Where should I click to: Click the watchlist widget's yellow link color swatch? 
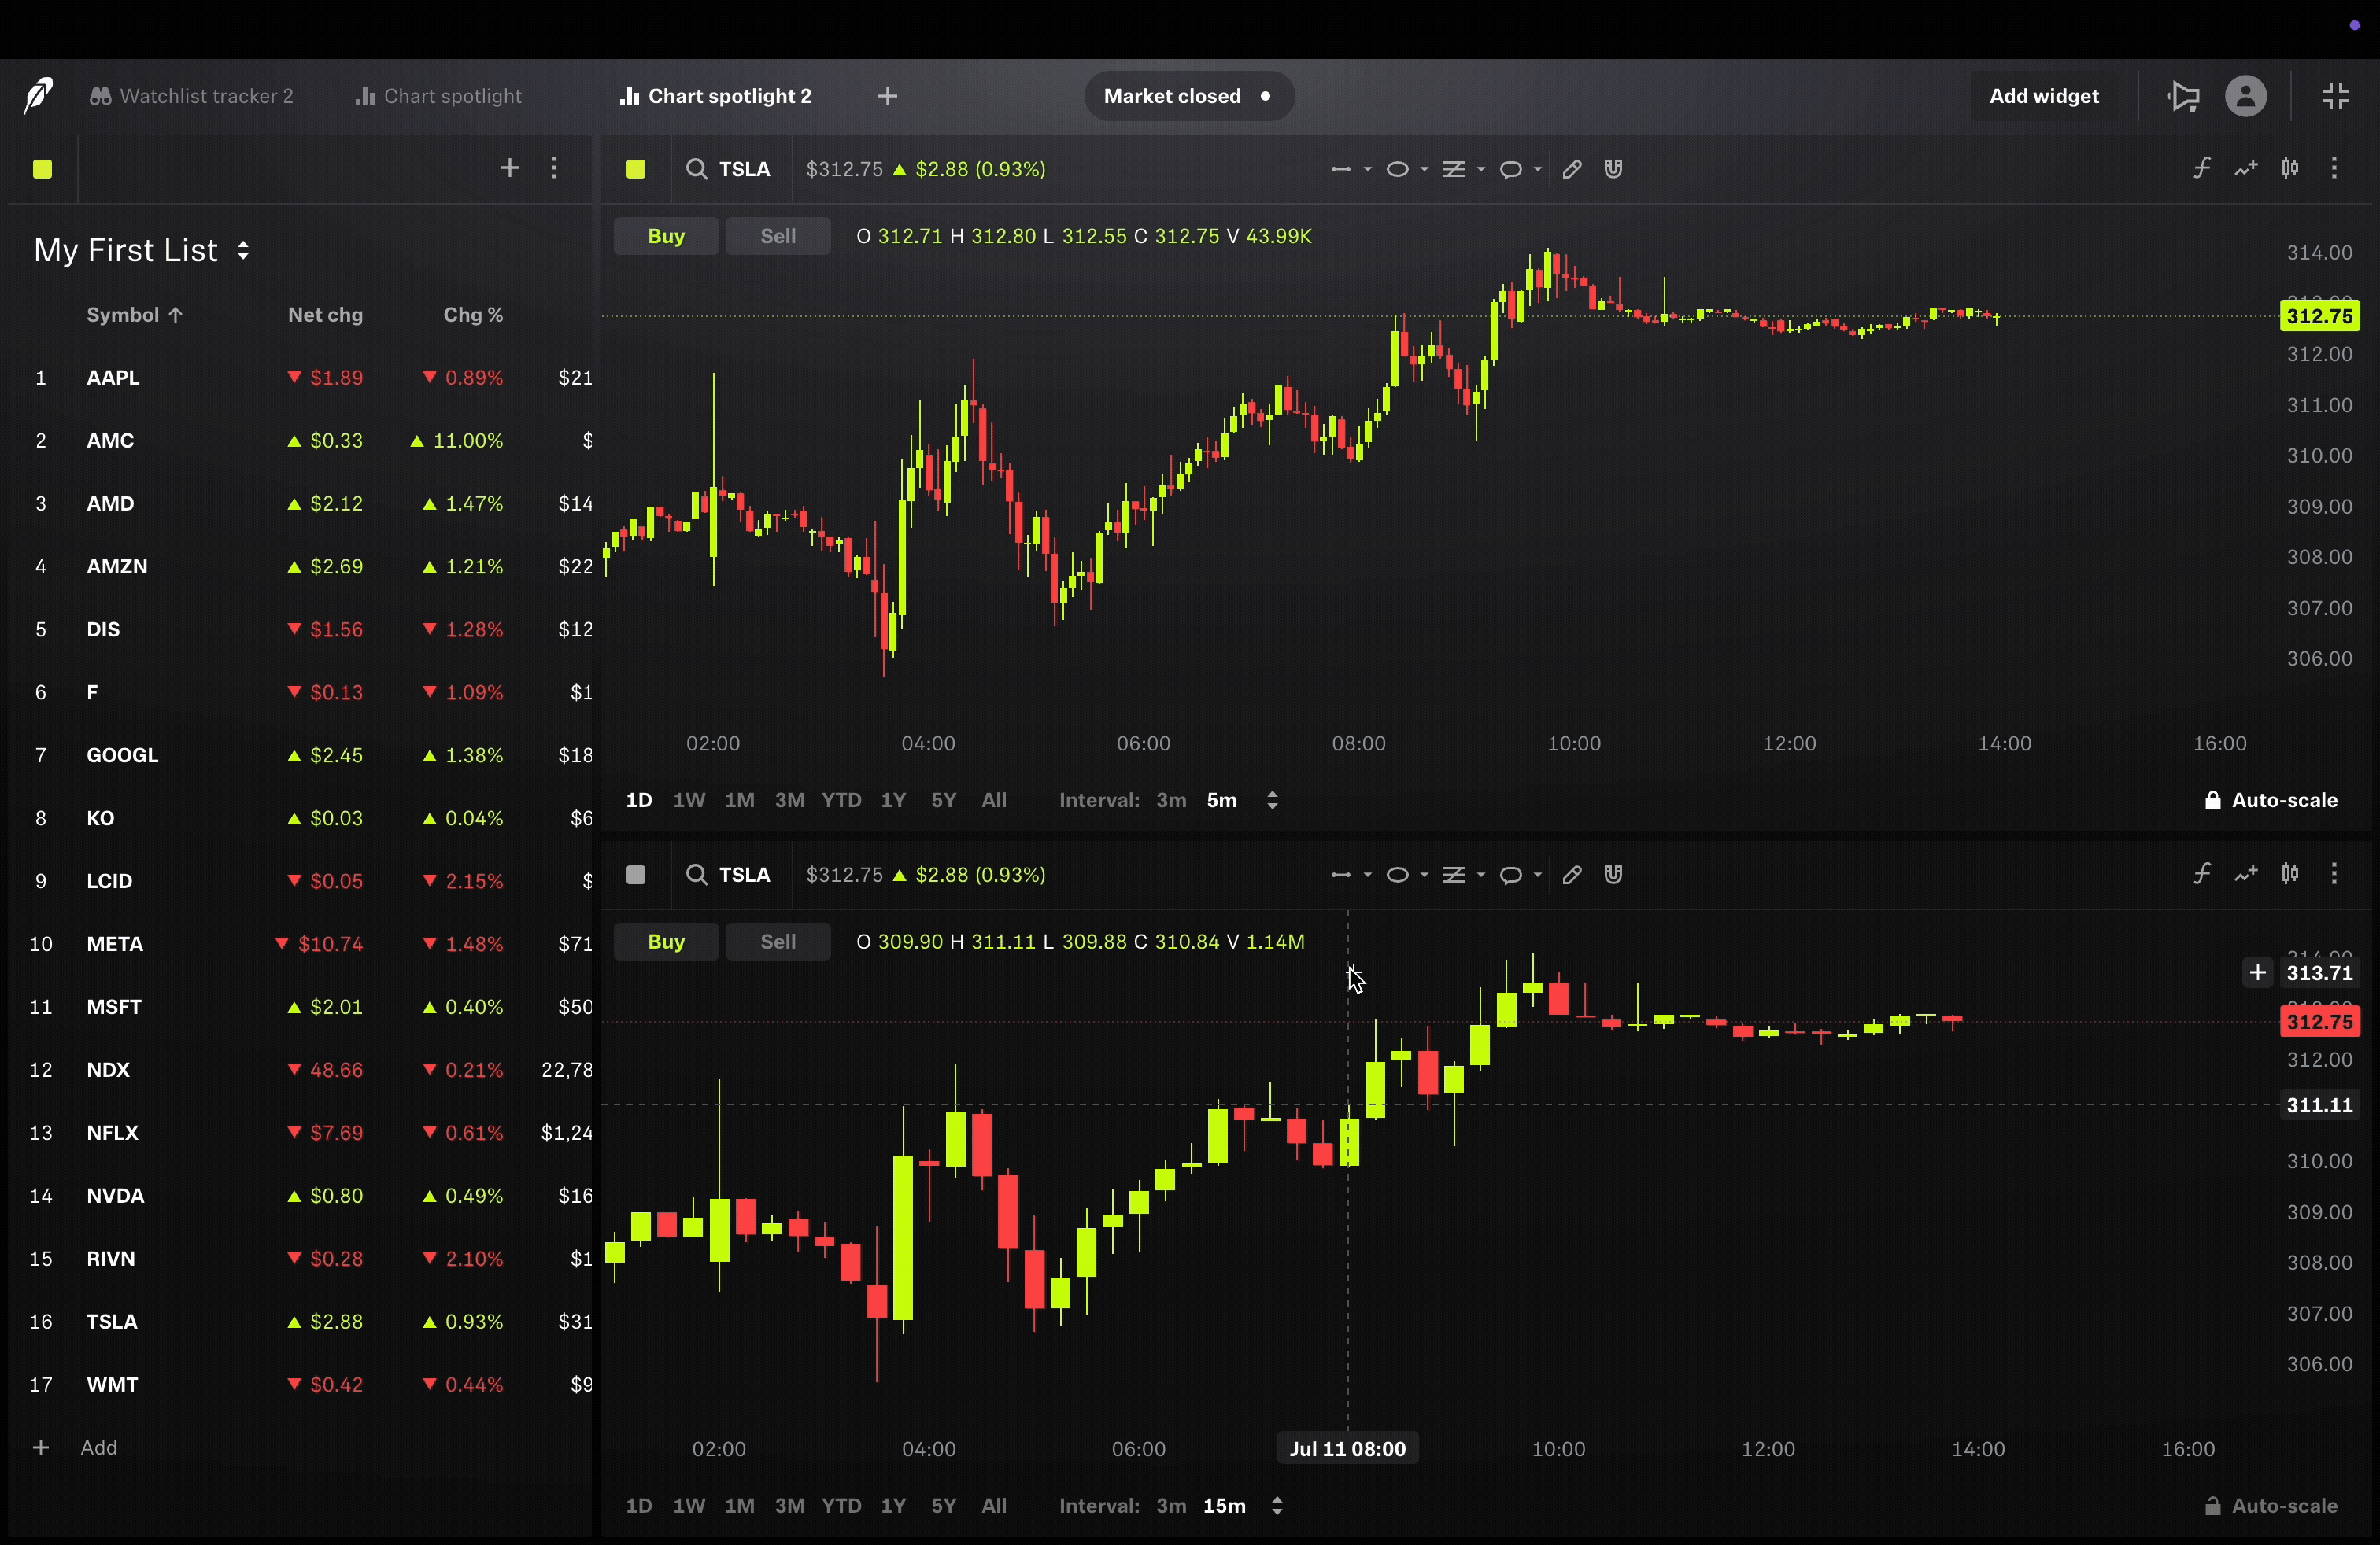click(42, 169)
